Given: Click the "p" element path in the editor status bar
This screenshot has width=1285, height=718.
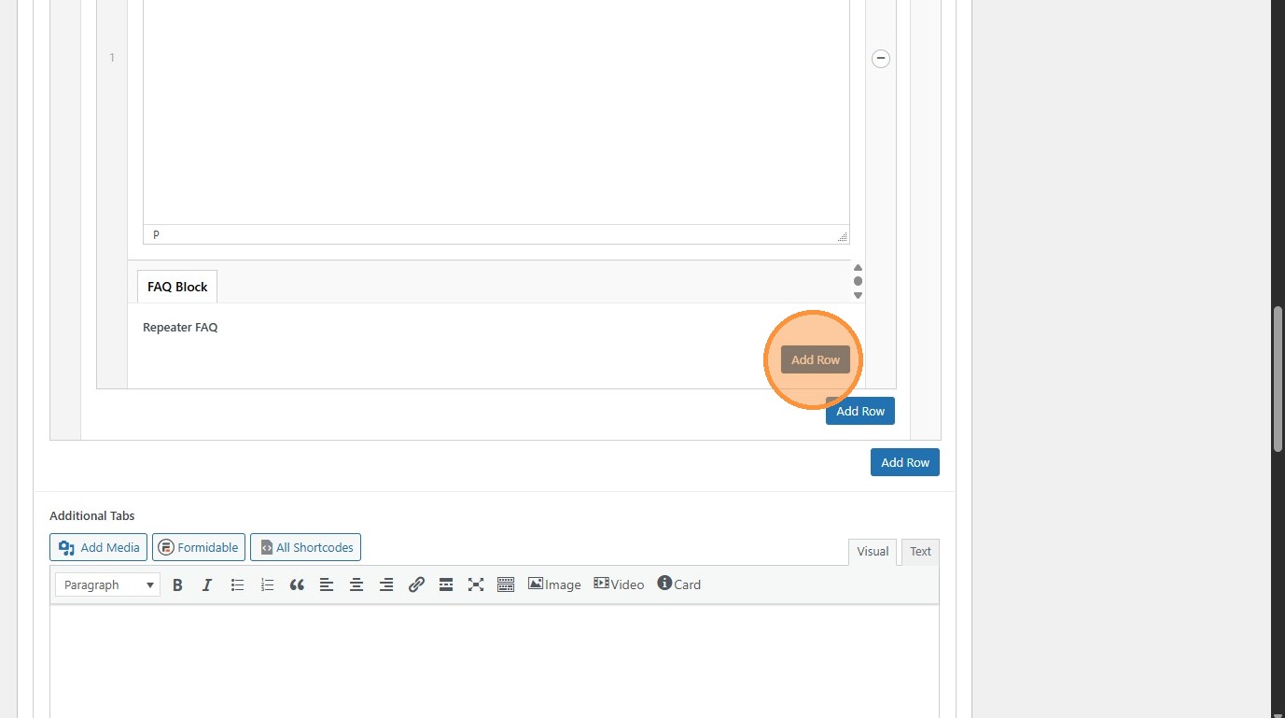Looking at the screenshot, I should tap(156, 234).
